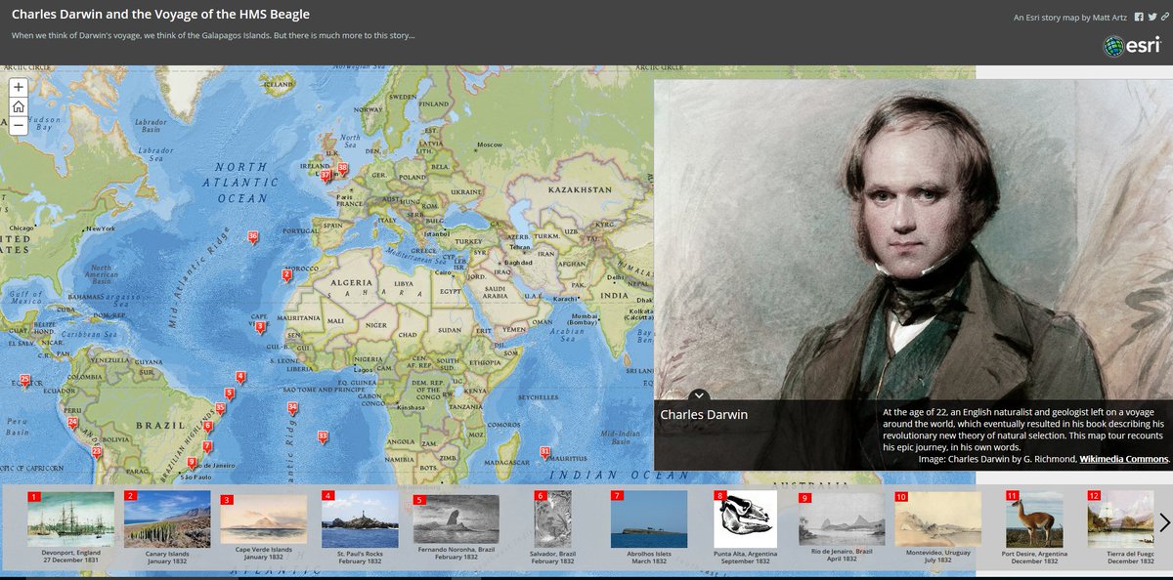The height and width of the screenshot is (580, 1173).
Task: Open Punta Alta skull thumbnail
Action: click(x=745, y=518)
